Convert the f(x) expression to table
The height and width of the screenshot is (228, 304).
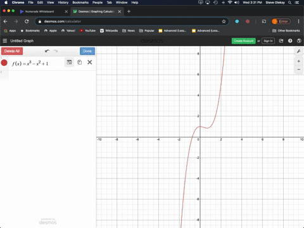tap(69, 62)
